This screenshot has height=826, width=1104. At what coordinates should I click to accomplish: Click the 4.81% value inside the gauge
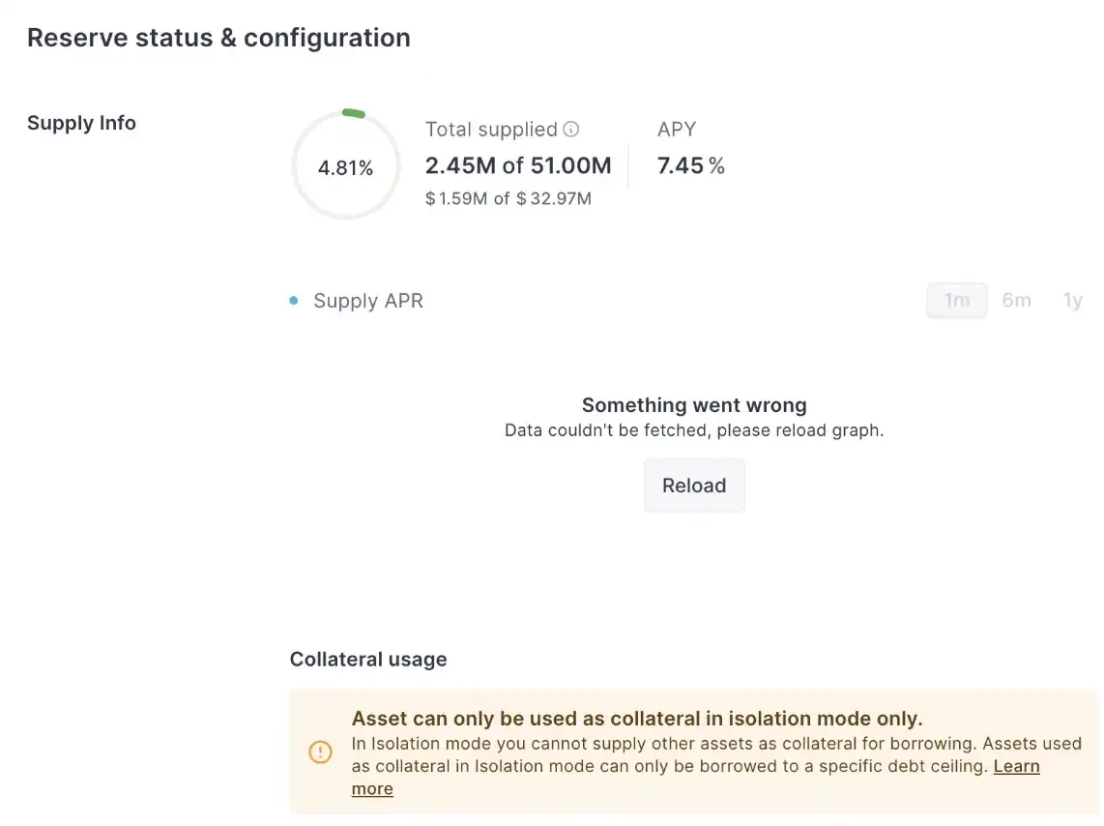[345, 168]
